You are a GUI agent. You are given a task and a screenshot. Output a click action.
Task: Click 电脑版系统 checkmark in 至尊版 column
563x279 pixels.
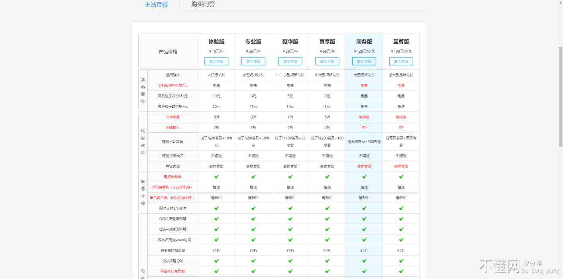pyautogui.click(x=401, y=177)
